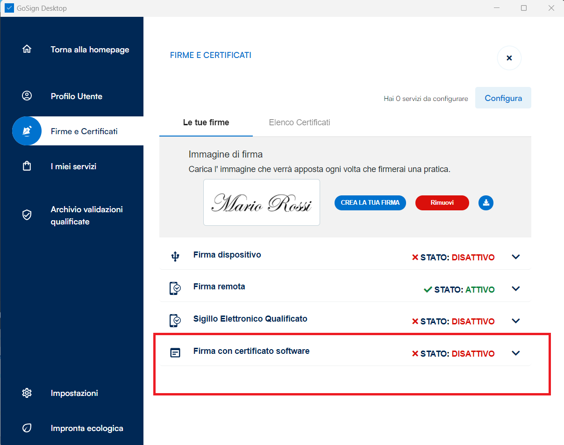Click the Impostazioni gear icon

point(27,393)
